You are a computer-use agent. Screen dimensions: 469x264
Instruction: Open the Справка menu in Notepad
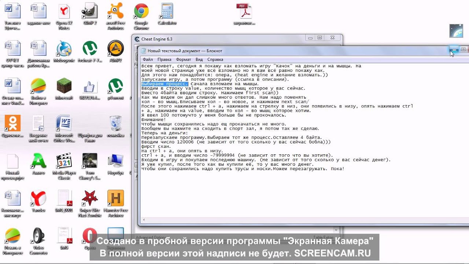pos(215,59)
